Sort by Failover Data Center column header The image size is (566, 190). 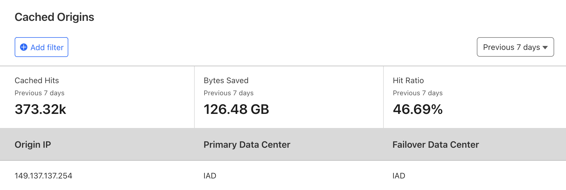click(x=436, y=145)
